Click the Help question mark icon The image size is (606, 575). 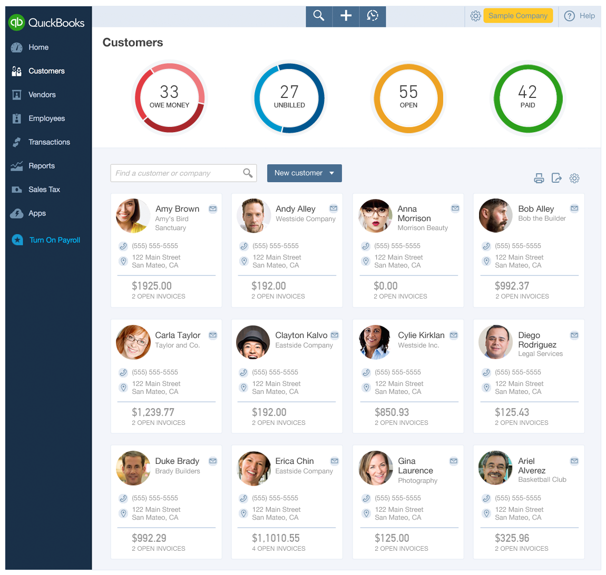tap(569, 16)
